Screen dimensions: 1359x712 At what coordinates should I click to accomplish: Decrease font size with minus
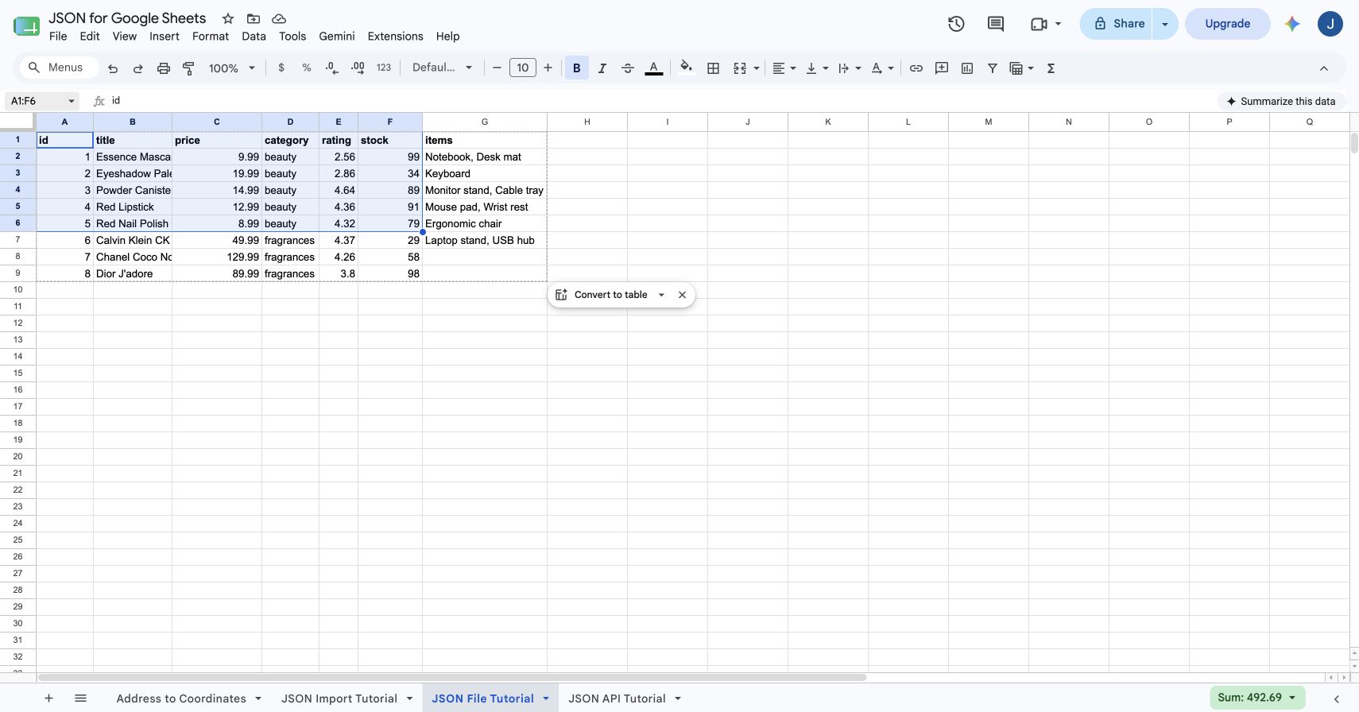coord(497,68)
